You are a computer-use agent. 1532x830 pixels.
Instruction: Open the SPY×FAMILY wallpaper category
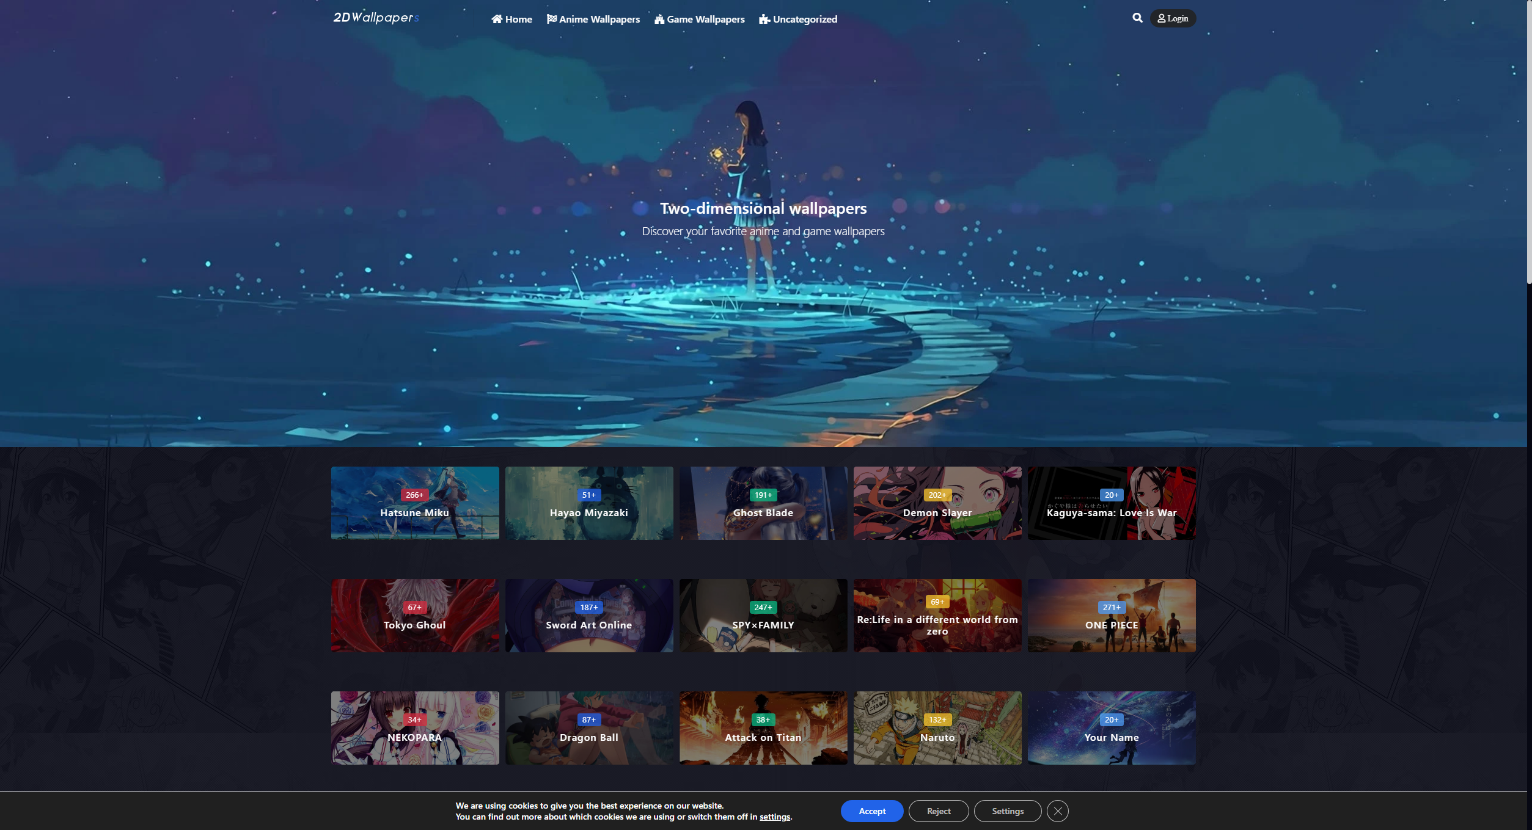coord(763,616)
